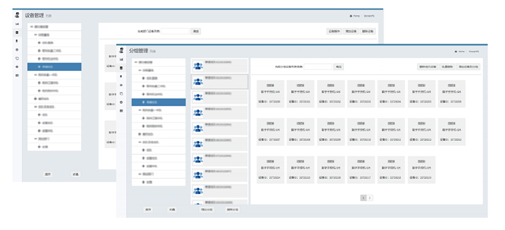This screenshot has height=230, width=505.
Task: Open user avatar icon in 设备管理 sidebar
Action: point(17,15)
